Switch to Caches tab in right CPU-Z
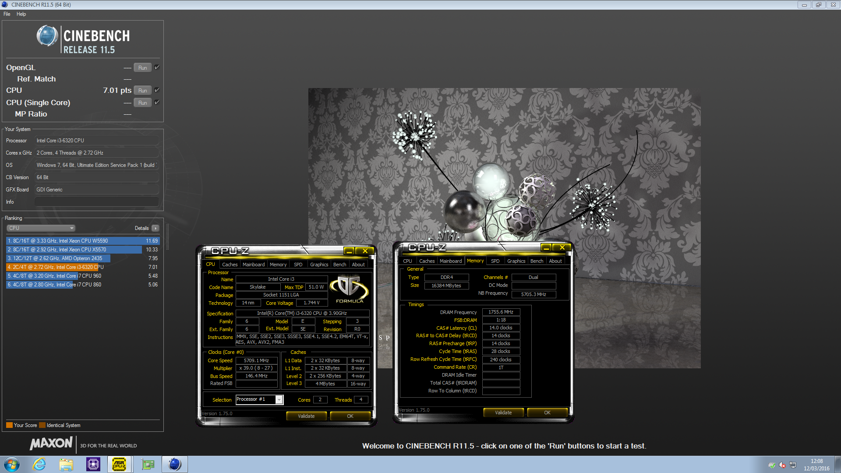The image size is (841, 473). 427,261
